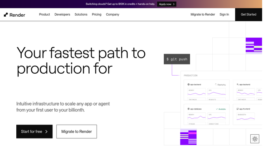Viewport: 265px width, 149px height.
Task: Click the Sign In link
Action: point(224,14)
